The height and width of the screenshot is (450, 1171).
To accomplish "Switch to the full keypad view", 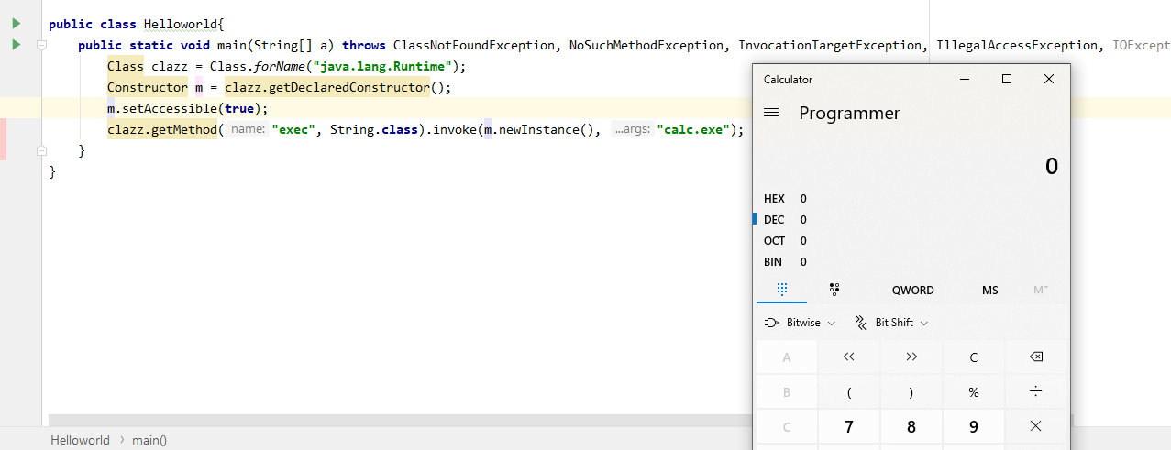I will point(781,290).
